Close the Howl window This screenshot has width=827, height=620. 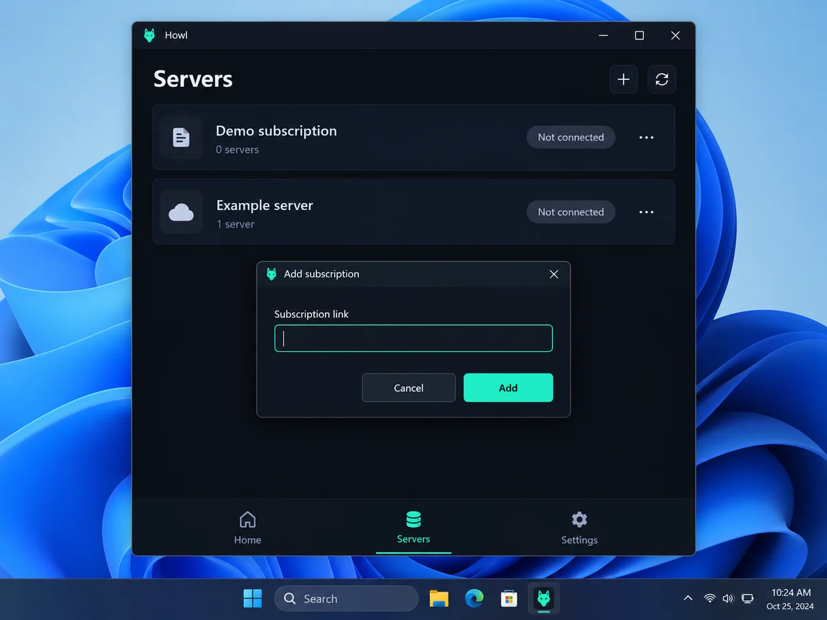point(675,35)
